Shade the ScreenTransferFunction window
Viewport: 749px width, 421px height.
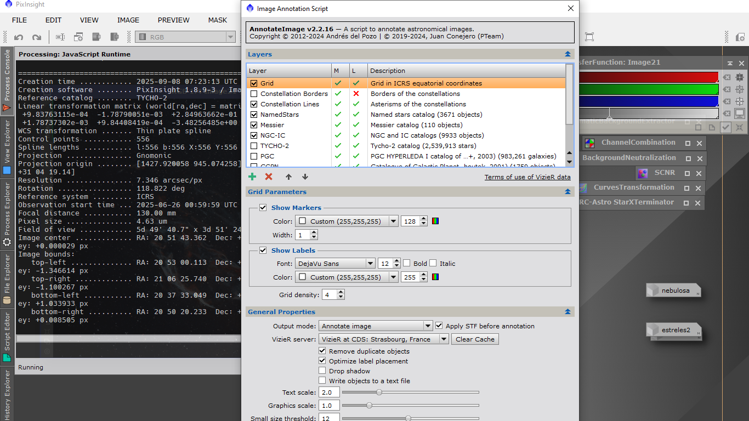pyautogui.click(x=730, y=63)
